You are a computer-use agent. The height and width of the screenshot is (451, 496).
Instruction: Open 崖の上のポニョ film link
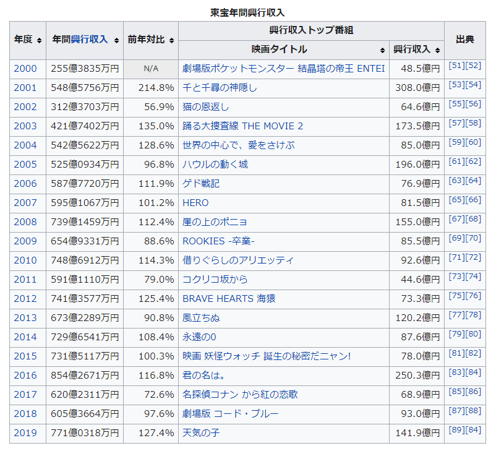click(x=215, y=222)
